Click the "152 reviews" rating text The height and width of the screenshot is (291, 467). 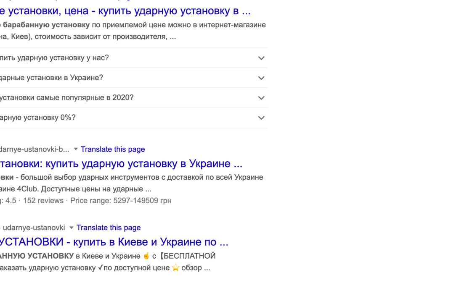(x=43, y=200)
